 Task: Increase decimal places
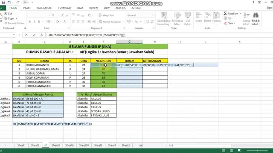(147, 22)
